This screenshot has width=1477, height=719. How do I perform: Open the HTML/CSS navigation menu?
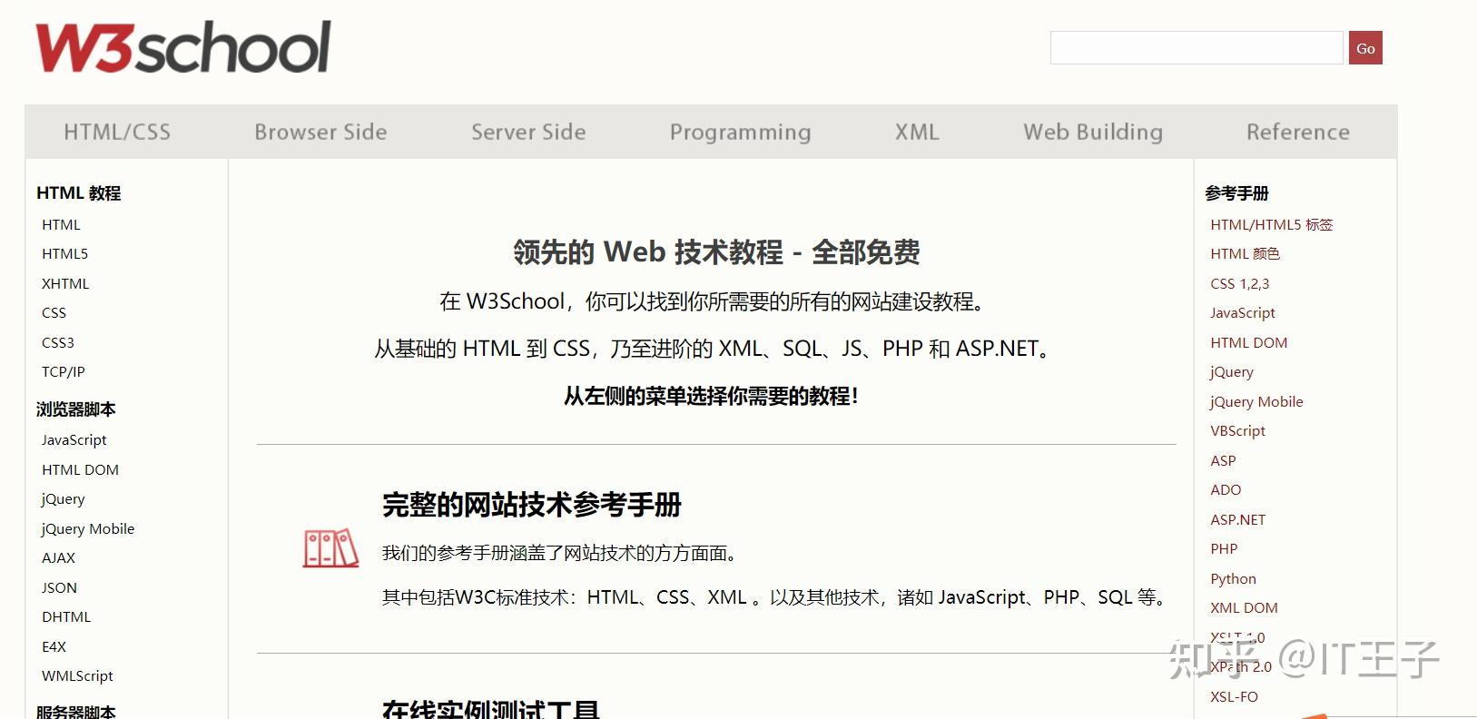[x=117, y=132]
